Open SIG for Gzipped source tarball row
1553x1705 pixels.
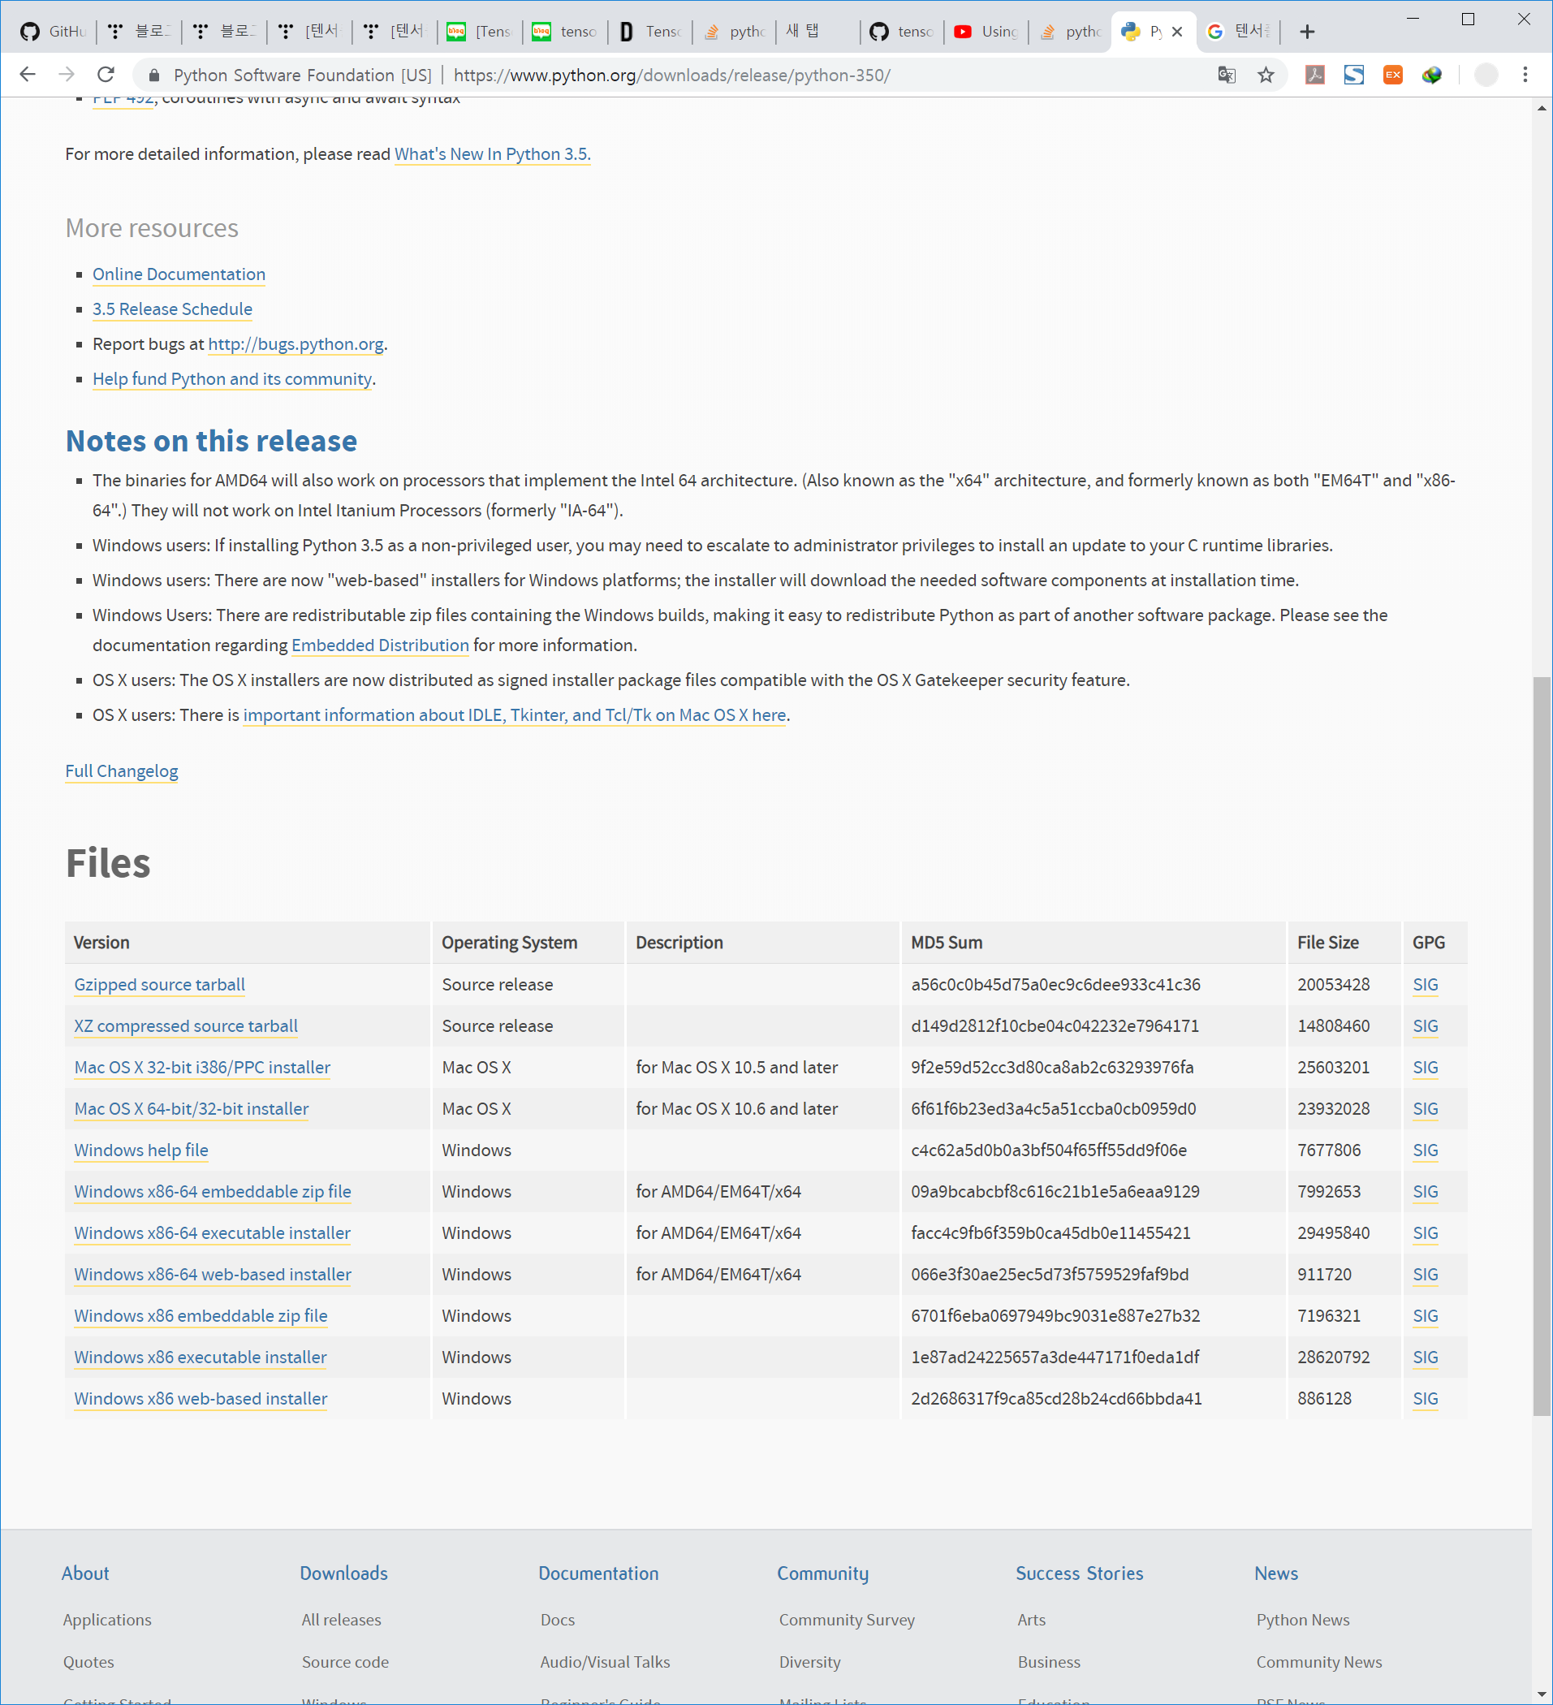click(1426, 984)
